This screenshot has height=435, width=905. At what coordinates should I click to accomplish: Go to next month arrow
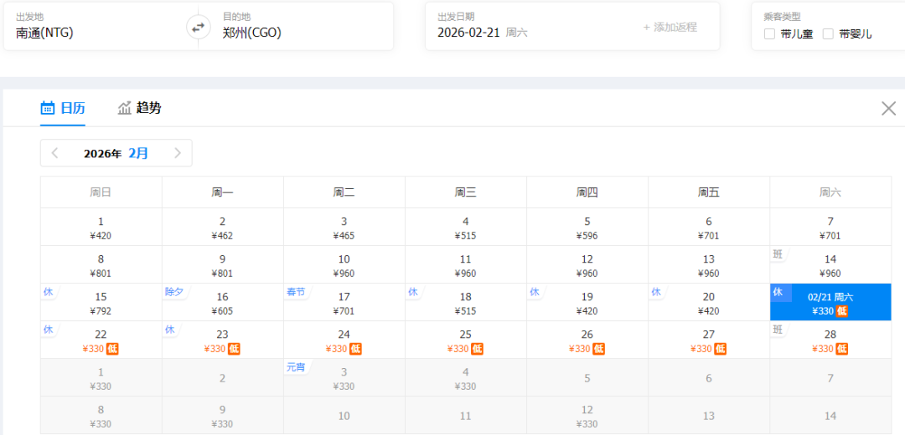click(x=177, y=153)
